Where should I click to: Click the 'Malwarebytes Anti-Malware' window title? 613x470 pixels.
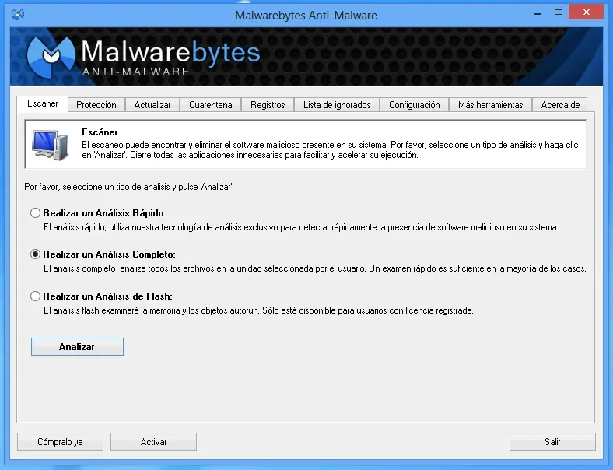tap(306, 16)
